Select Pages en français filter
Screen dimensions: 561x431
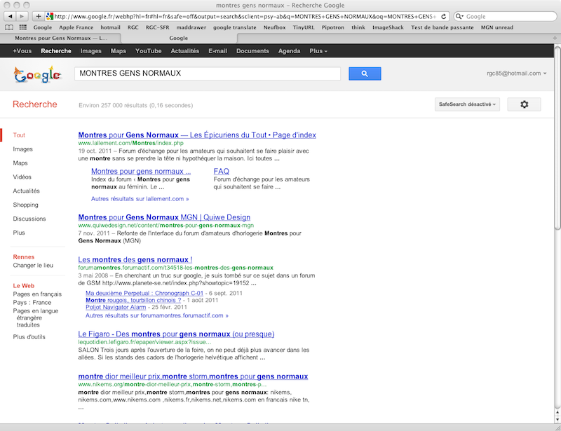point(37,294)
